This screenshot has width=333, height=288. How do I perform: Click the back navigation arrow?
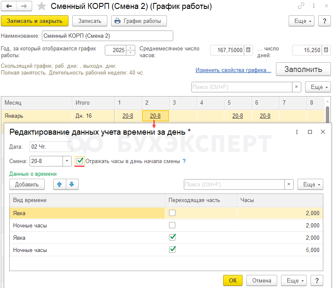point(9,6)
